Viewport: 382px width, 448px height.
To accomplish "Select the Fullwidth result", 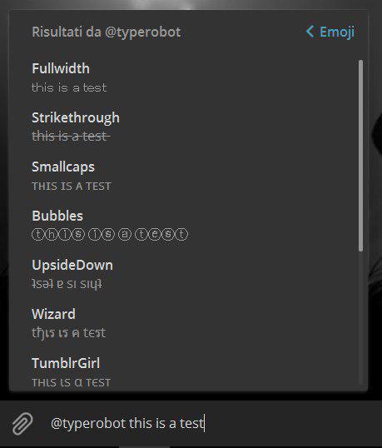I will click(x=183, y=77).
